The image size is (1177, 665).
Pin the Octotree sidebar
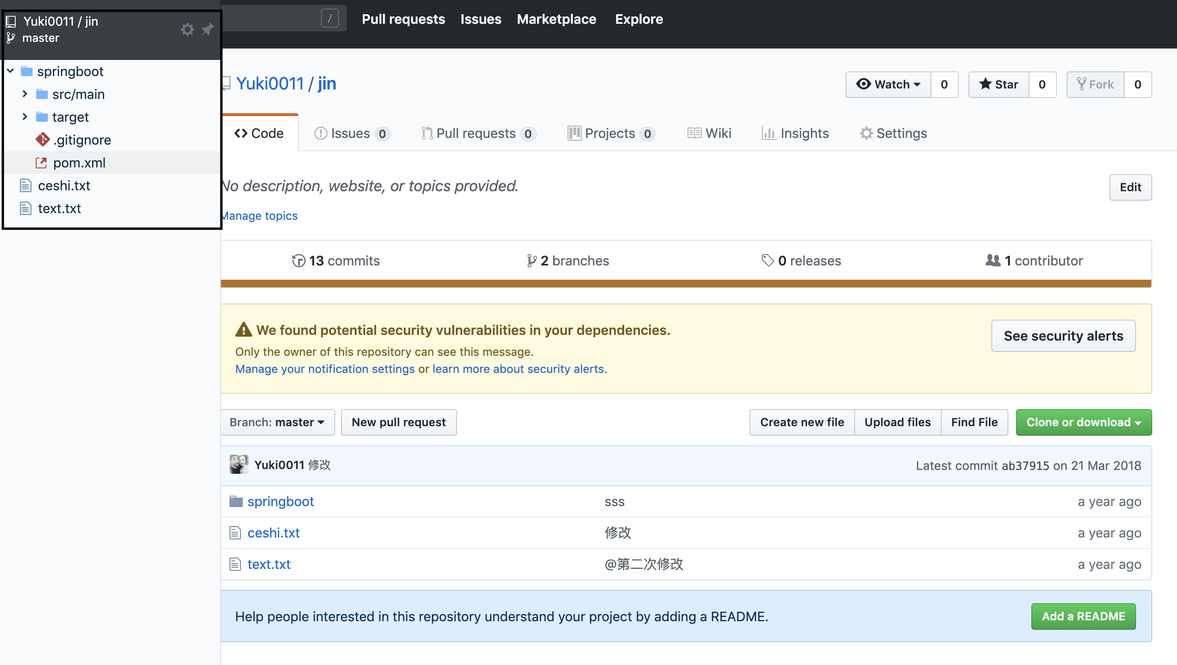(x=207, y=29)
